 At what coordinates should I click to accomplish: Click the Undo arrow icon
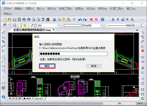[x=80, y=20]
